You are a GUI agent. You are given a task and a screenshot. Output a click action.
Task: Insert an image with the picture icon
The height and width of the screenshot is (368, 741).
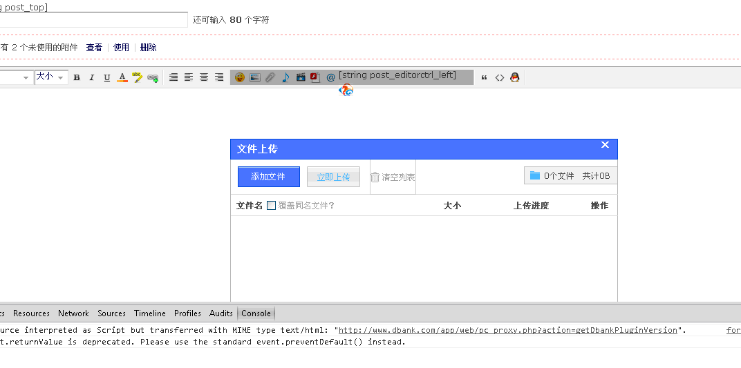pos(255,77)
